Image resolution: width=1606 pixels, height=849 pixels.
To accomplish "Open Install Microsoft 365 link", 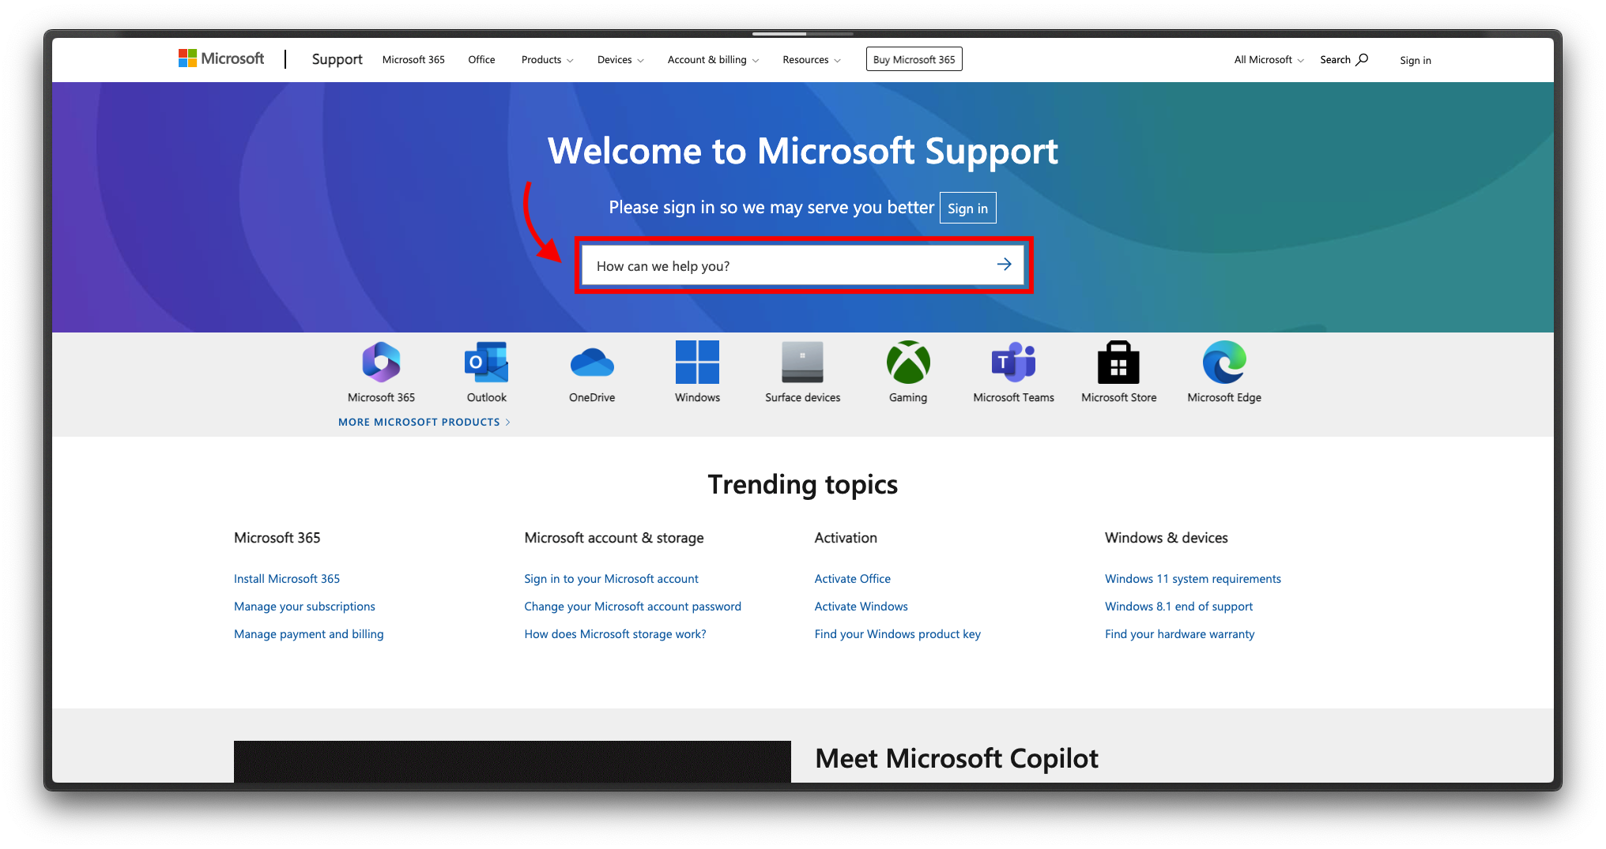I will coord(287,579).
